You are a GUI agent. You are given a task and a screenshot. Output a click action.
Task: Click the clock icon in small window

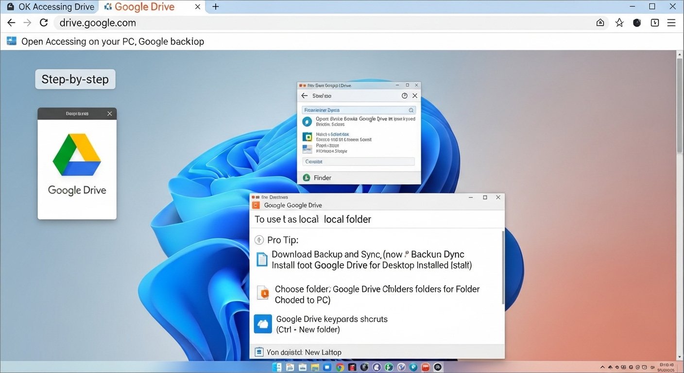pos(405,96)
